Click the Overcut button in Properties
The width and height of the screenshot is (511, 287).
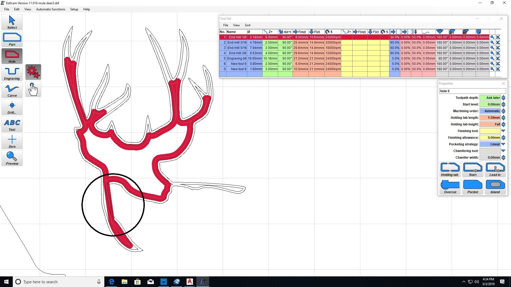click(450, 187)
